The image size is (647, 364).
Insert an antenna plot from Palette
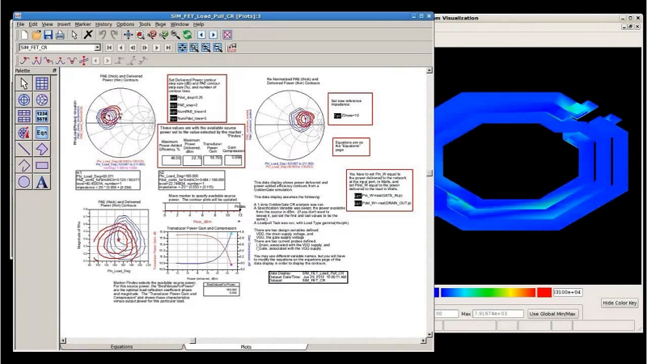coord(24,133)
